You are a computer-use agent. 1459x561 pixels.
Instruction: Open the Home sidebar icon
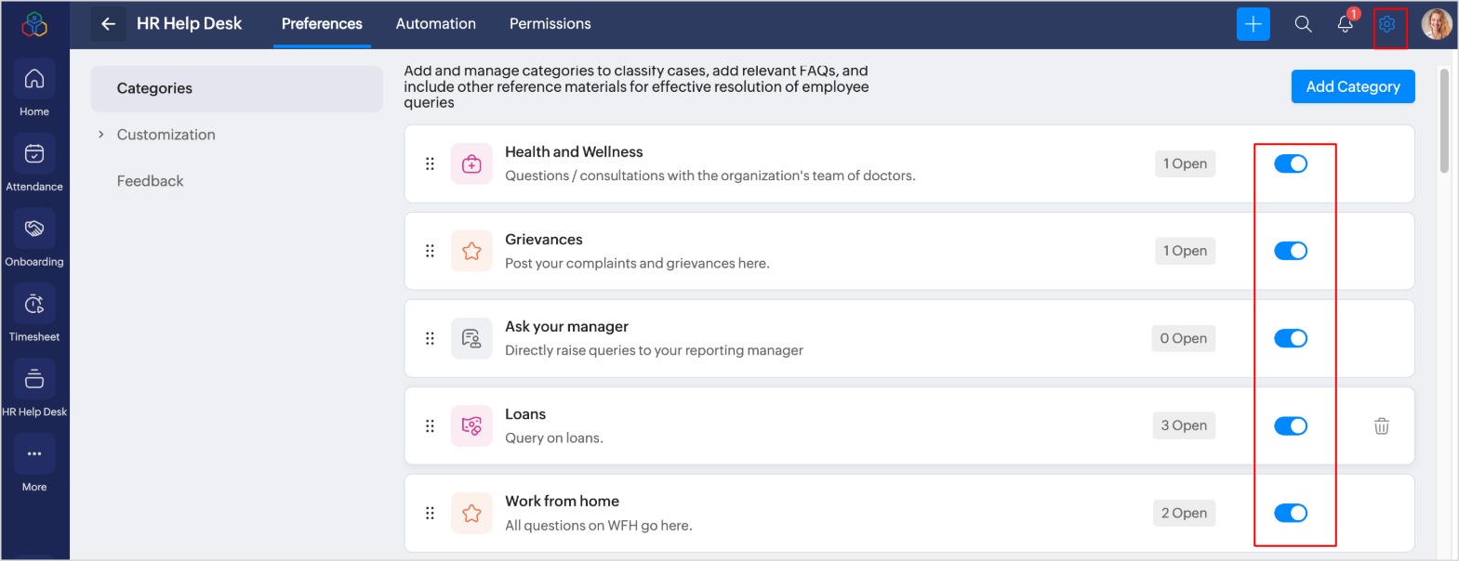34,80
